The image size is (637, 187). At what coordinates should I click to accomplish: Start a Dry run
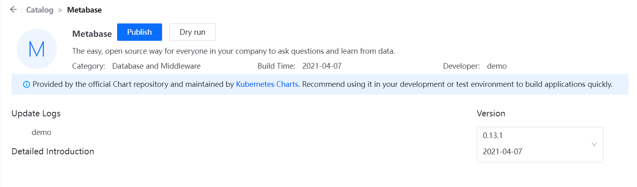[x=192, y=32]
